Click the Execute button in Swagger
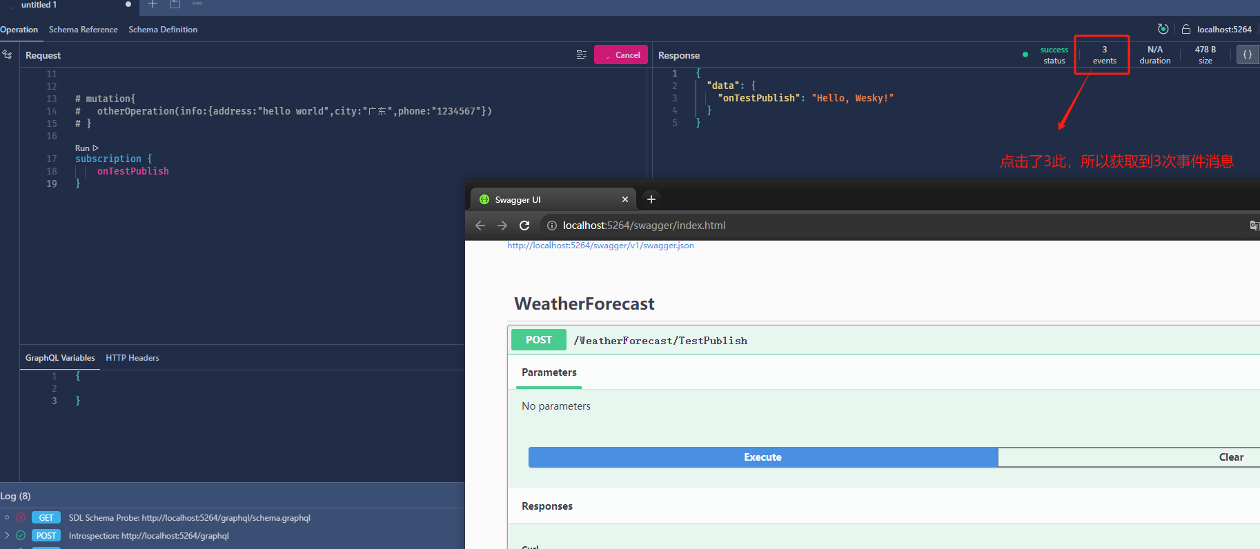Screen dimensions: 1260x549 coord(762,457)
